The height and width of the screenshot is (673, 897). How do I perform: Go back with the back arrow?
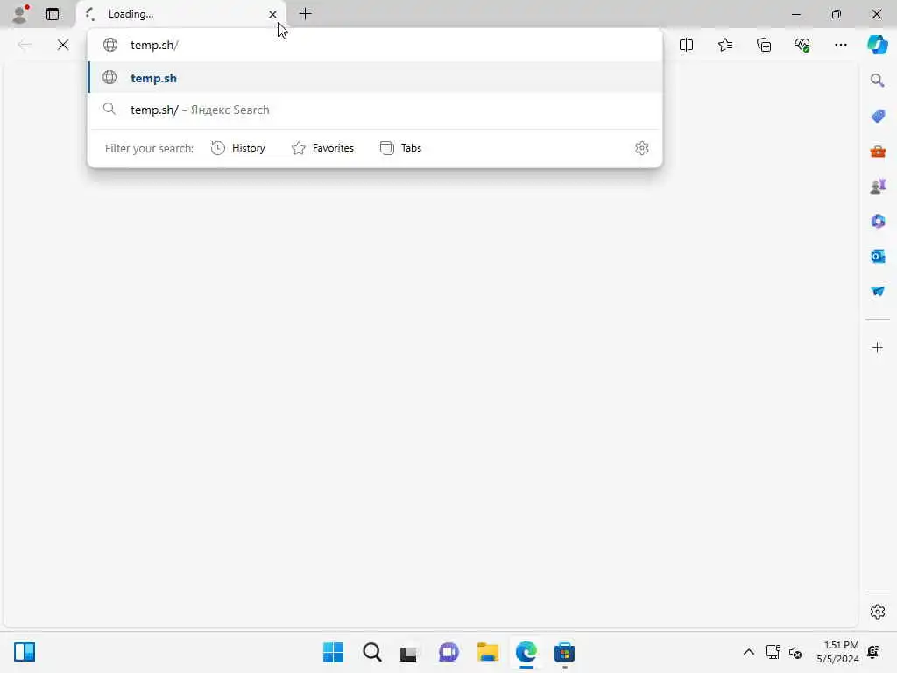24,45
